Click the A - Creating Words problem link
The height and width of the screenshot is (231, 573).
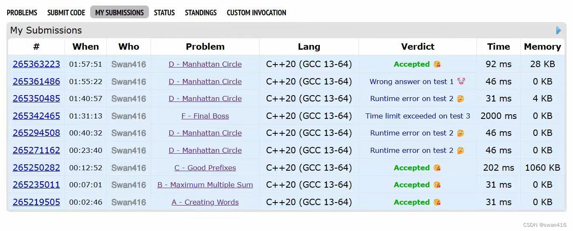(x=205, y=202)
